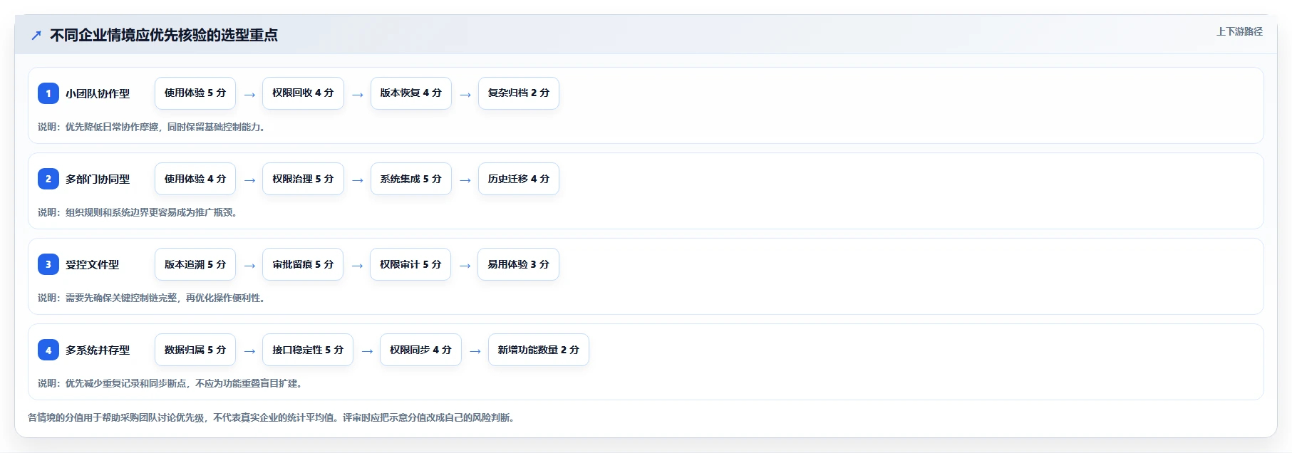
Task: Select the 小团队协作型 row label
Action: pos(98,93)
